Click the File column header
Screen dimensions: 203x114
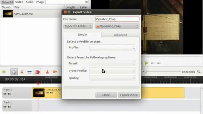17,7
